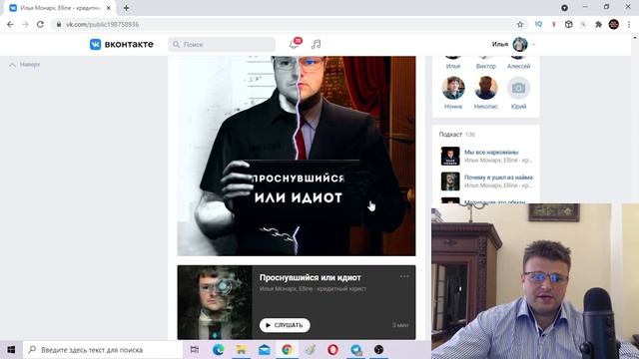639x359 pixels.
Task: Open Telegram from the taskbar
Action: point(355,350)
